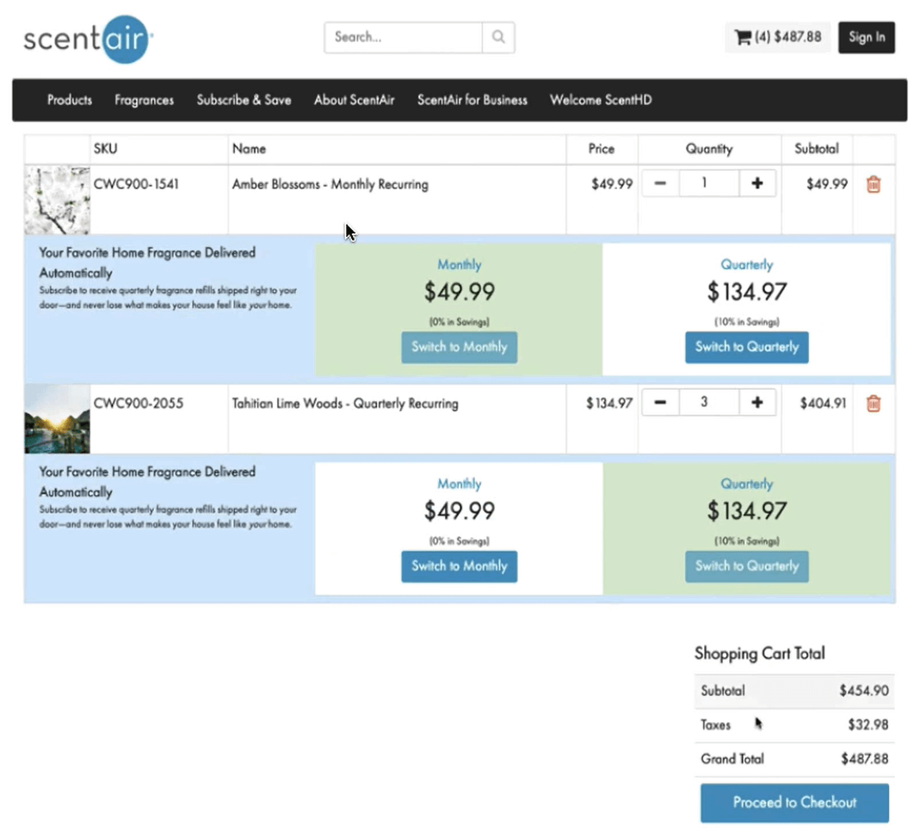Click the cart Subtotal $454.90 value
914x839 pixels.
864,690
